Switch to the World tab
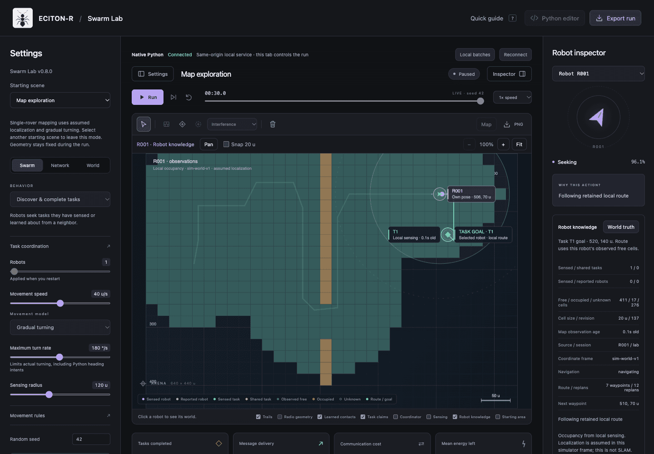654x454 pixels. (x=93, y=165)
